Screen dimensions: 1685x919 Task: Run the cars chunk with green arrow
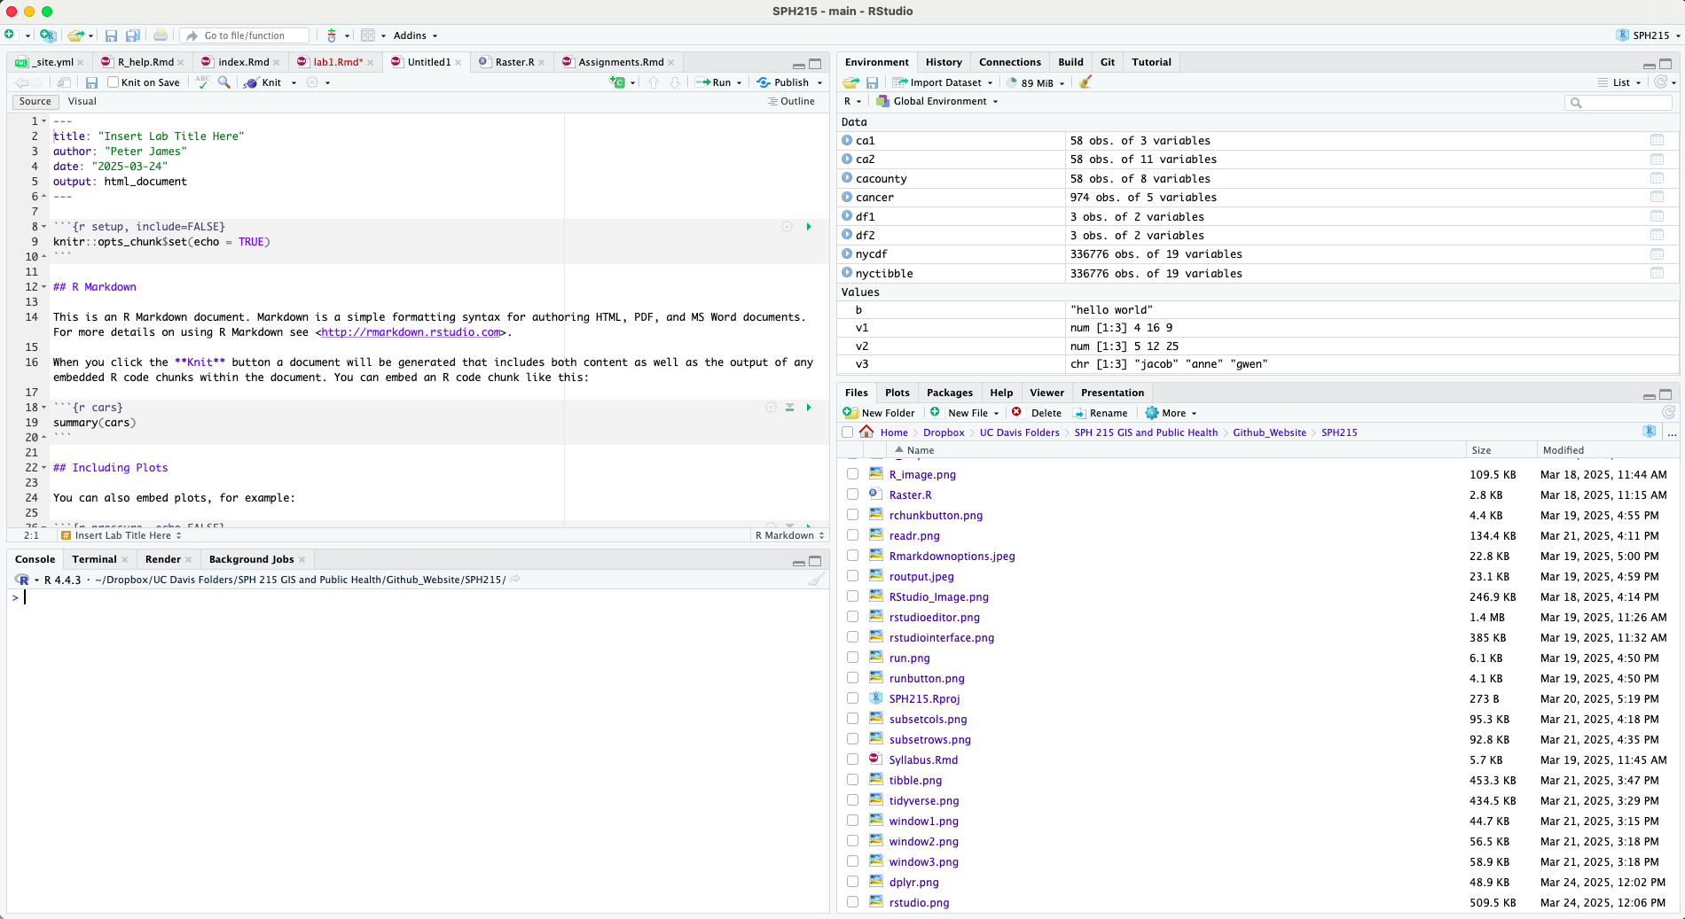pyautogui.click(x=808, y=408)
